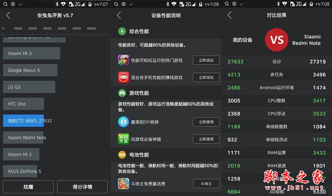Open the 斗地主 game app icon
The width and height of the screenshot is (332, 196).
tap(123, 184)
